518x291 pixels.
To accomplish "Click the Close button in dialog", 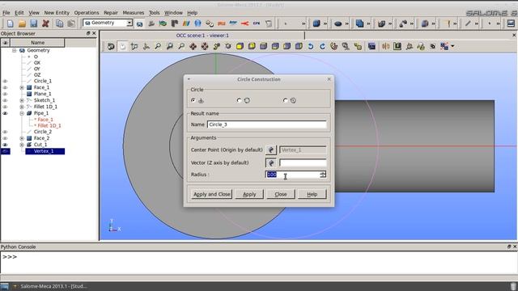I will coord(281,194).
